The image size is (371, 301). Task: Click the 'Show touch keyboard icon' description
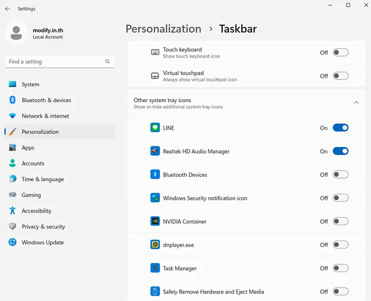pos(191,56)
